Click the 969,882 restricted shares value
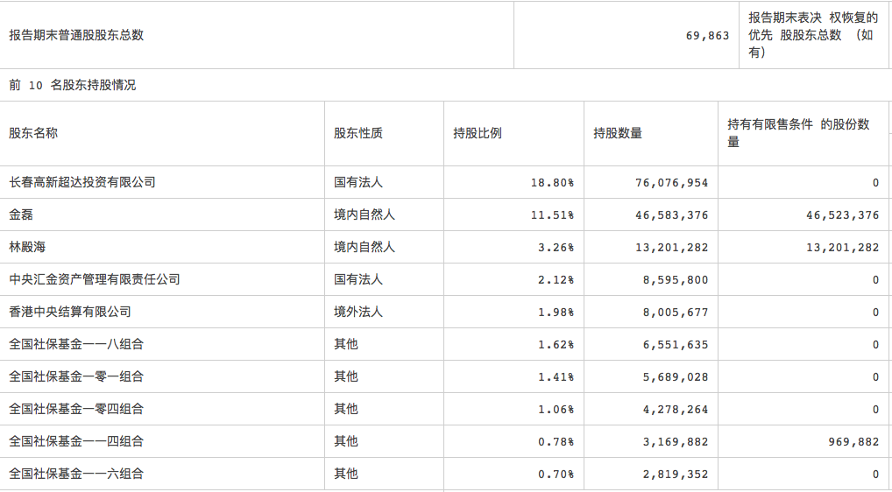Screen dimensions: 892x492 853,442
